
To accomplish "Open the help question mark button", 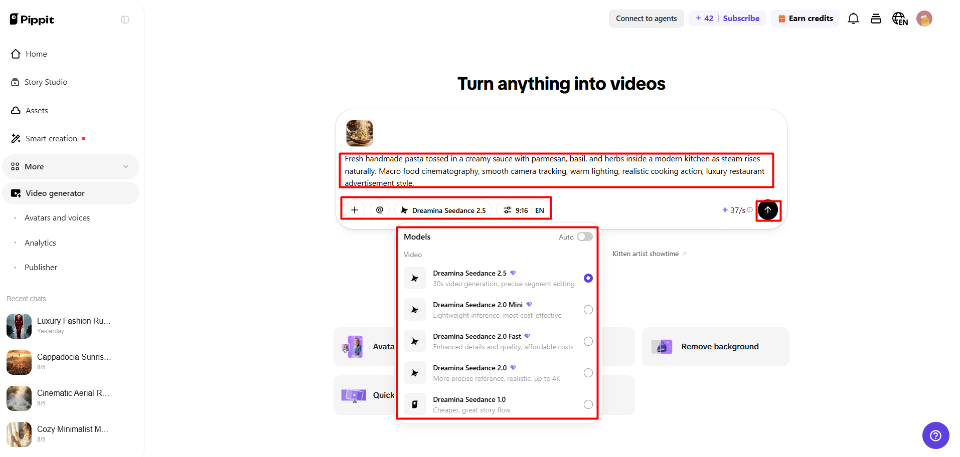I will tap(935, 435).
